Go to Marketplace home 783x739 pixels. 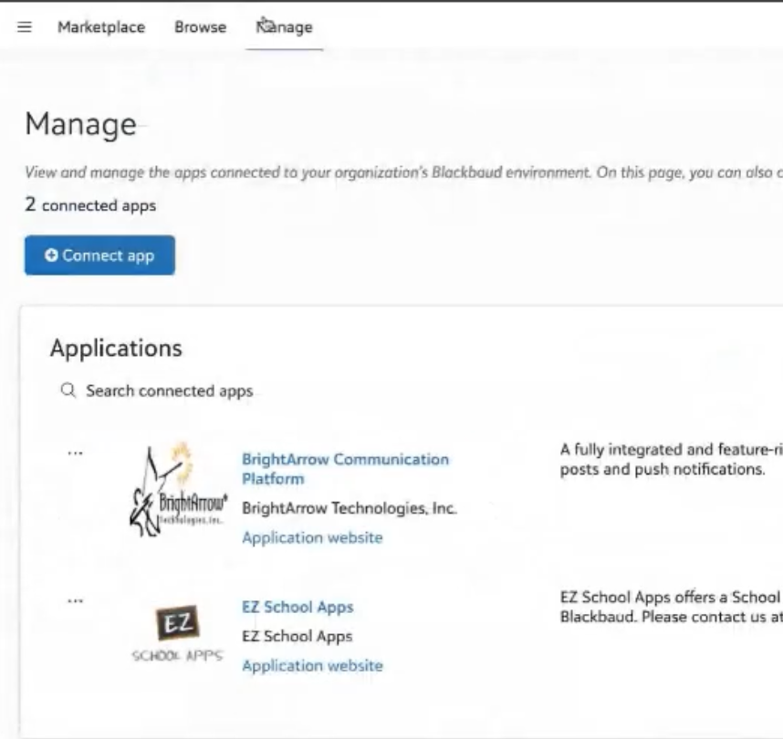click(101, 27)
